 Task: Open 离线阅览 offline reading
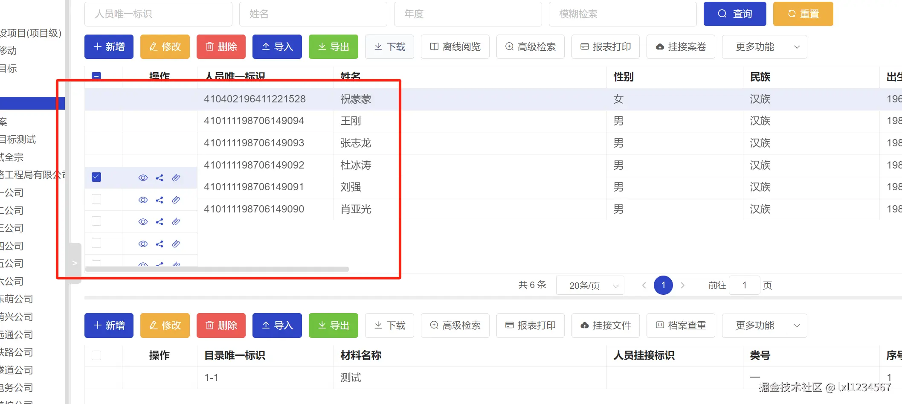(x=455, y=47)
